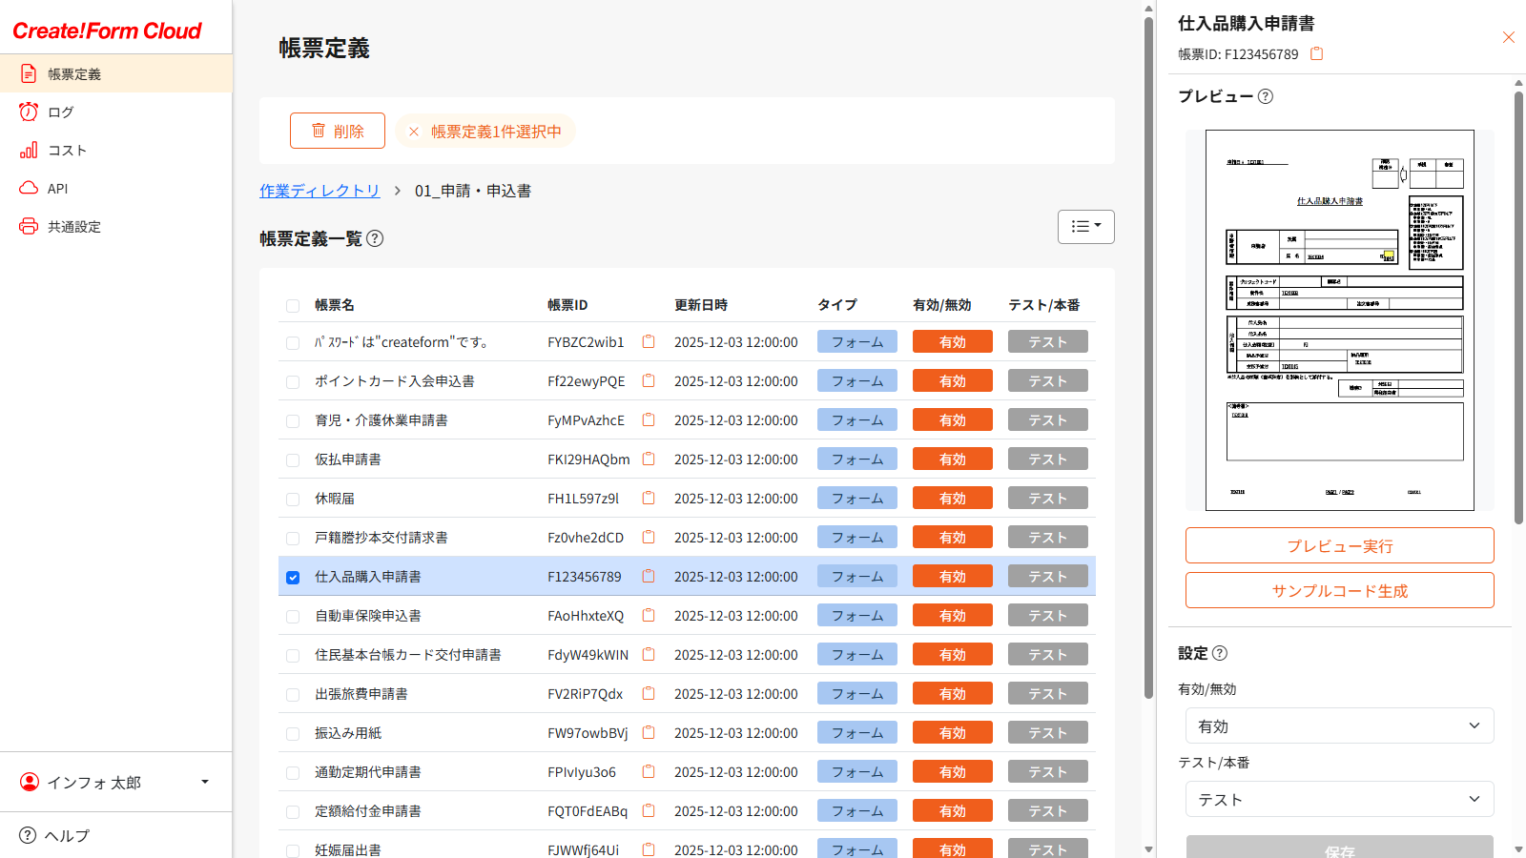Screen dimensions: 1526x858
Task: Clear selection with X in 帳票定義1件選択中 chip
Action: 414,132
